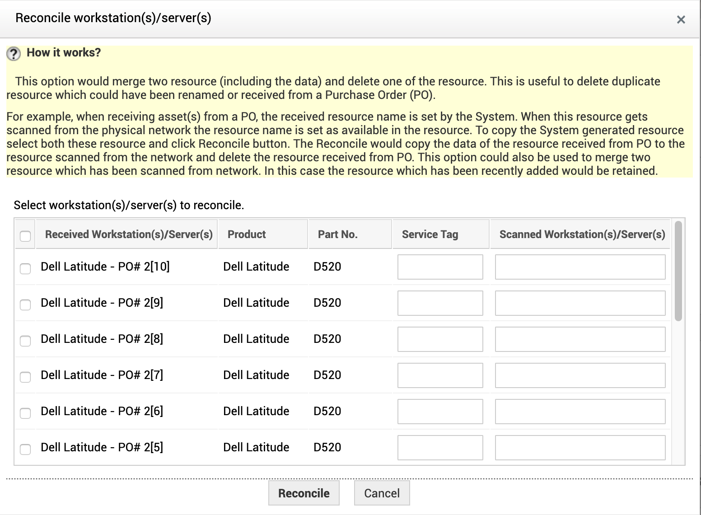Click the How it works help icon

coord(14,54)
